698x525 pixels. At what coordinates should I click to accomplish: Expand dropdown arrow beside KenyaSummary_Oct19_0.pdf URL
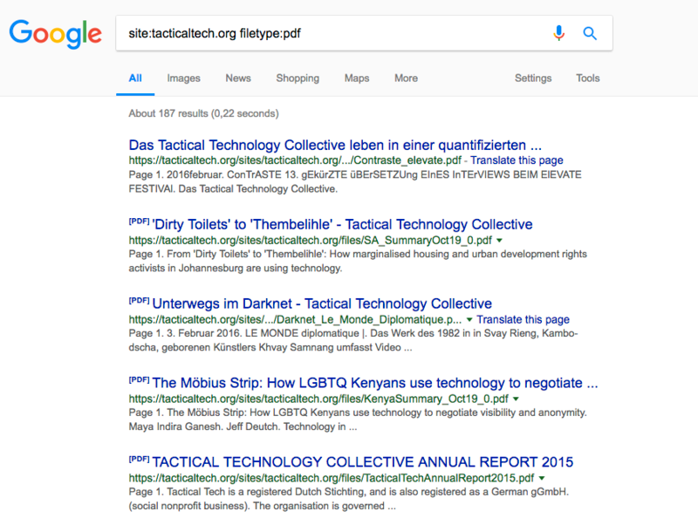coord(516,399)
